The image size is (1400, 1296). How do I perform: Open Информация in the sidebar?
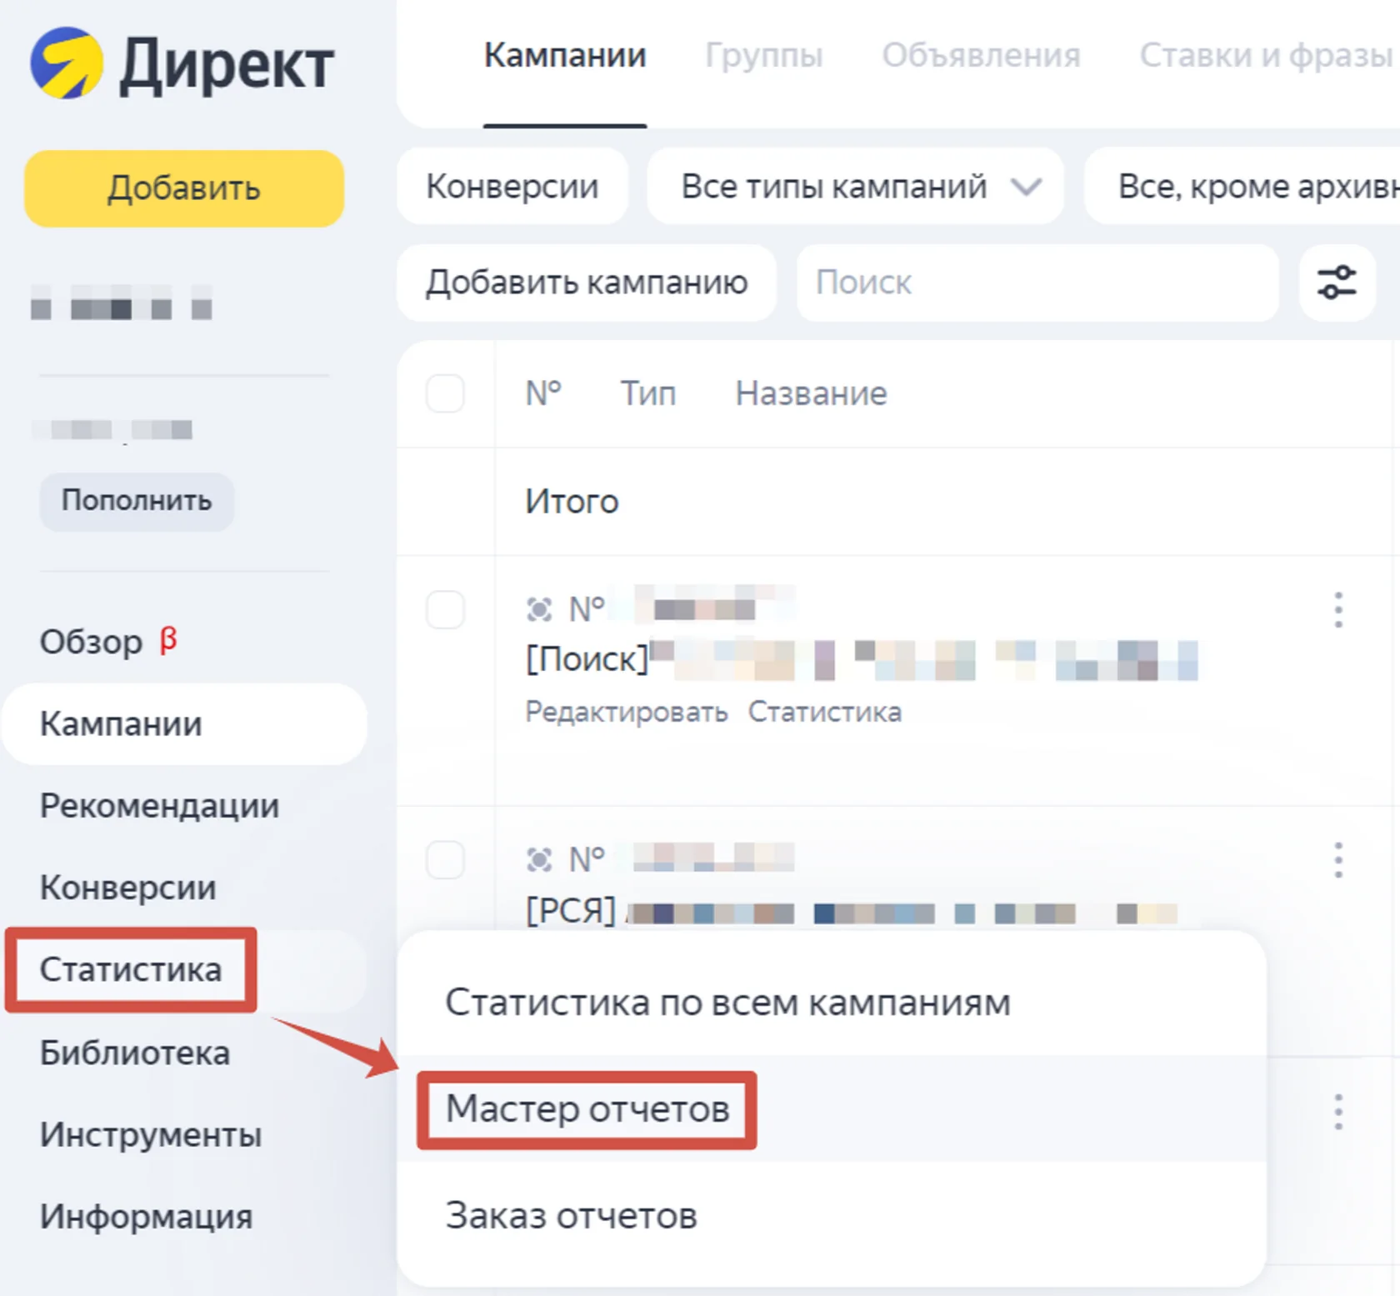(x=146, y=1216)
